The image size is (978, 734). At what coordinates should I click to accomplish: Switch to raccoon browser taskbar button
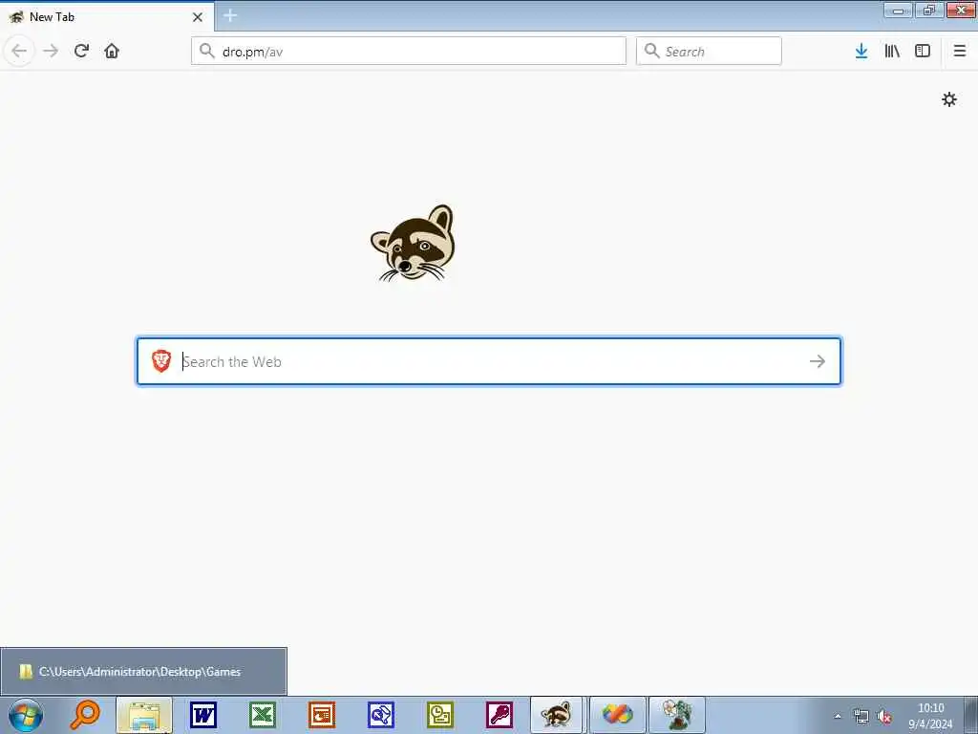557,715
